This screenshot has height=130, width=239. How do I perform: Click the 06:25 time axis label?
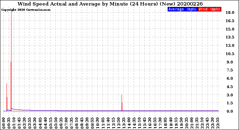point(61,123)
